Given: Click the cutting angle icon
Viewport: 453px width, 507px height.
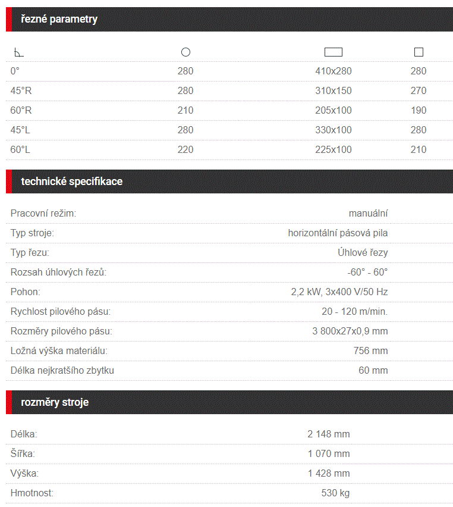Looking at the screenshot, I should click(x=19, y=52).
